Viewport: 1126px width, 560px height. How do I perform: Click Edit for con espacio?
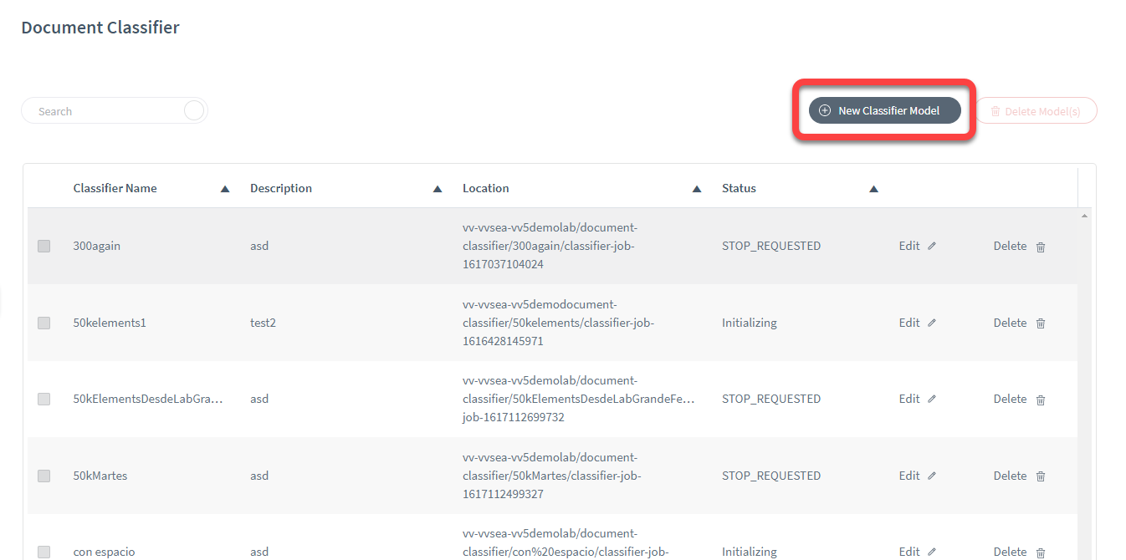[909, 552]
